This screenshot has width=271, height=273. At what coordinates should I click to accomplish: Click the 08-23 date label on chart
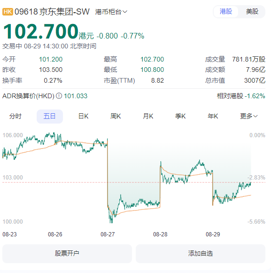pos(9,234)
